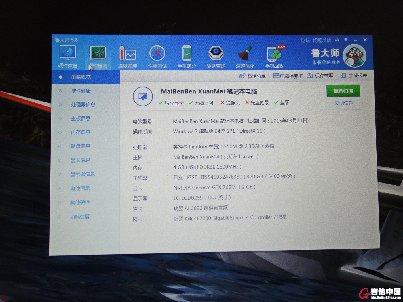Open 驱动管理 driver management icon
This screenshot has width=403, height=302.
216,57
